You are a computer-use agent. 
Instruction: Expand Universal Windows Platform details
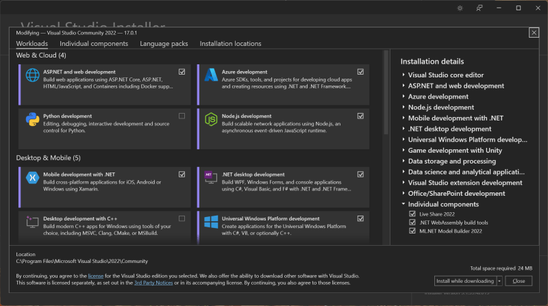coord(403,140)
